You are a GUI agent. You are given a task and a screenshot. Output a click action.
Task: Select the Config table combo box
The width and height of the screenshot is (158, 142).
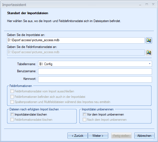click(95, 64)
